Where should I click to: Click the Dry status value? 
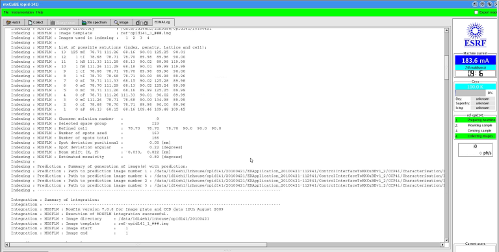click(x=483, y=99)
